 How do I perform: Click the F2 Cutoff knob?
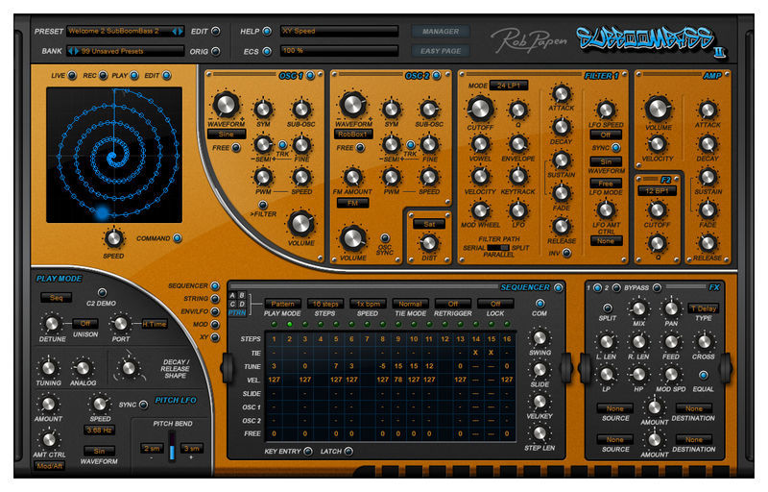pos(657,209)
